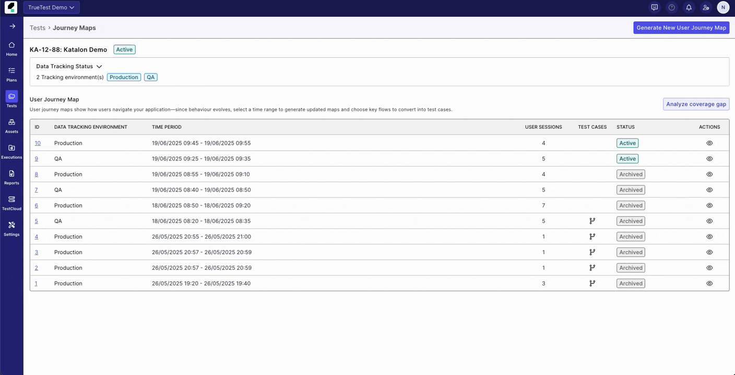Viewport: 735px width, 375px height.
Task: Click the STATUS column header
Action: coord(625,127)
